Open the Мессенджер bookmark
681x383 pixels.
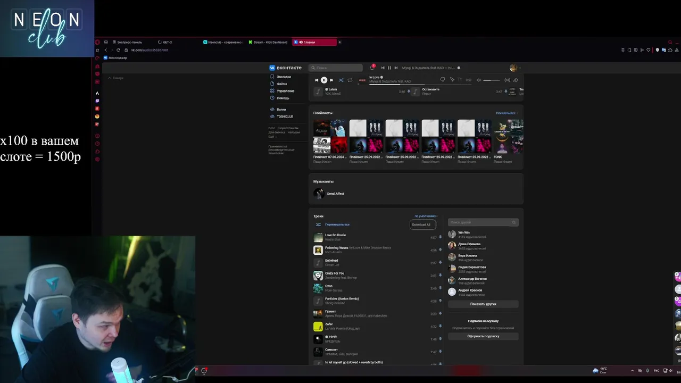pyautogui.click(x=115, y=57)
